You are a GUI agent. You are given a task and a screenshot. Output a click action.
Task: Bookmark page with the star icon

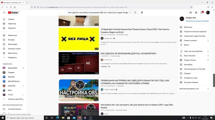click(x=191, y=7)
